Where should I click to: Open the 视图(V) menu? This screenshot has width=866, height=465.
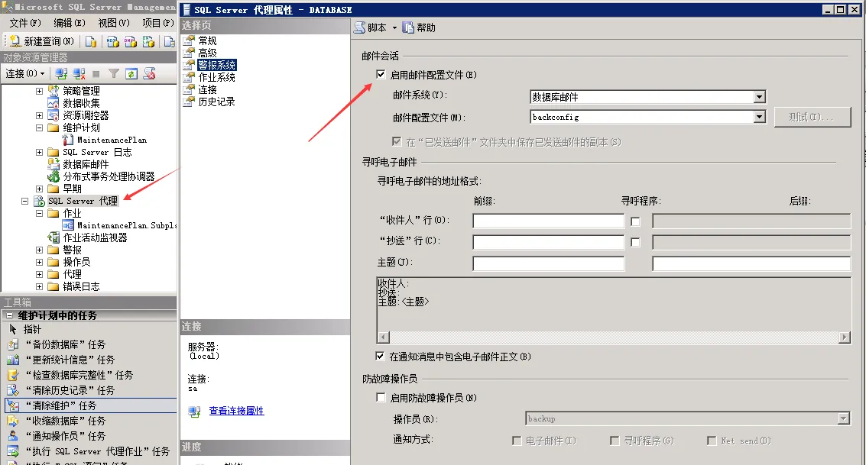[x=114, y=23]
